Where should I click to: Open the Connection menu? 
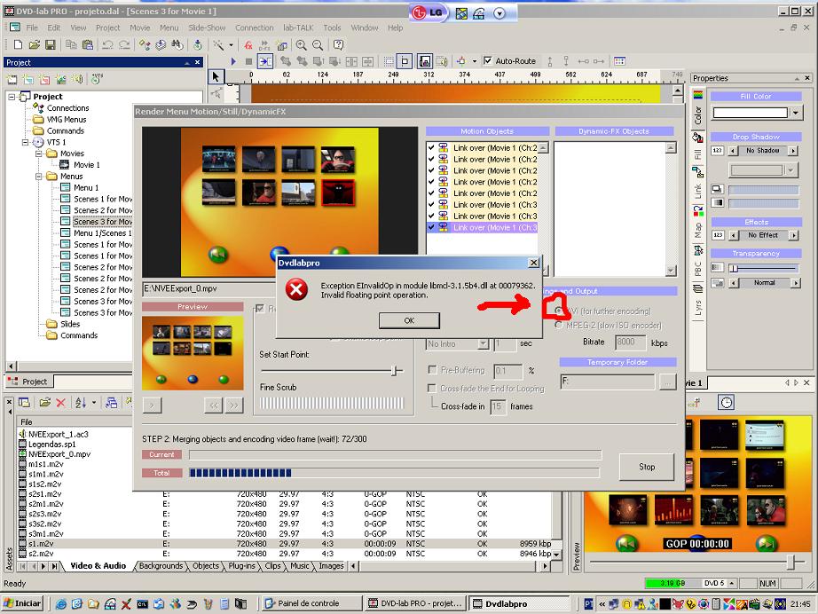tap(254, 28)
